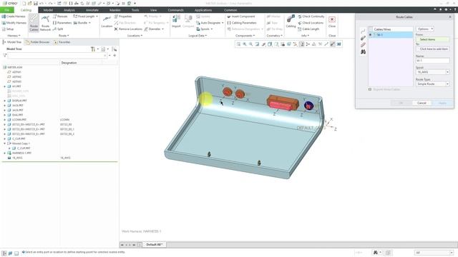
Task: Click Cancel in Route Cables dialog
Action: tap(422, 103)
